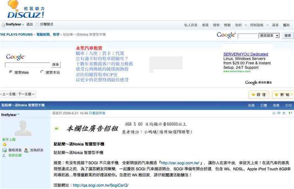This screenshot has height=189, width=294.
Task: Click the 加為好友 add-friend icon
Action: pyautogui.click(x=26, y=150)
